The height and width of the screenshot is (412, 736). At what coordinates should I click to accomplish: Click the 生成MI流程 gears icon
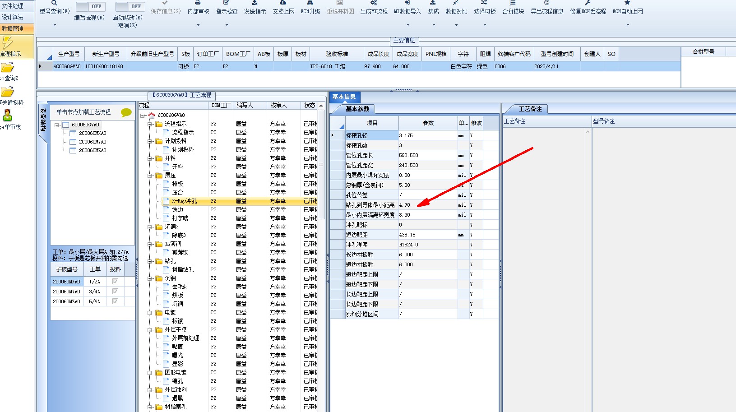coord(374,3)
